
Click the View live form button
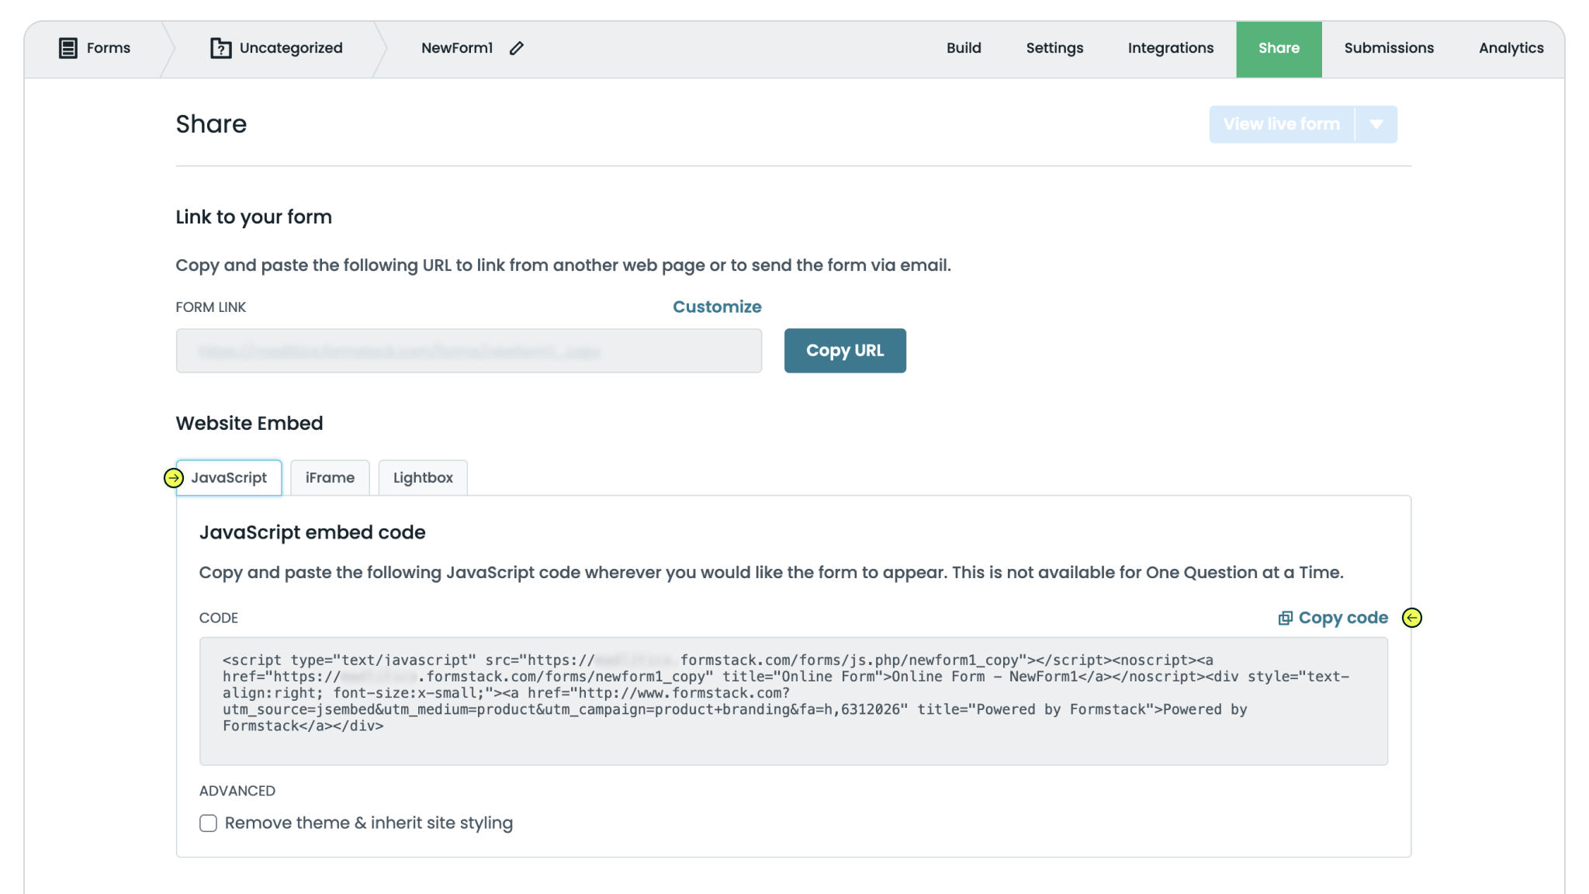[1282, 124]
